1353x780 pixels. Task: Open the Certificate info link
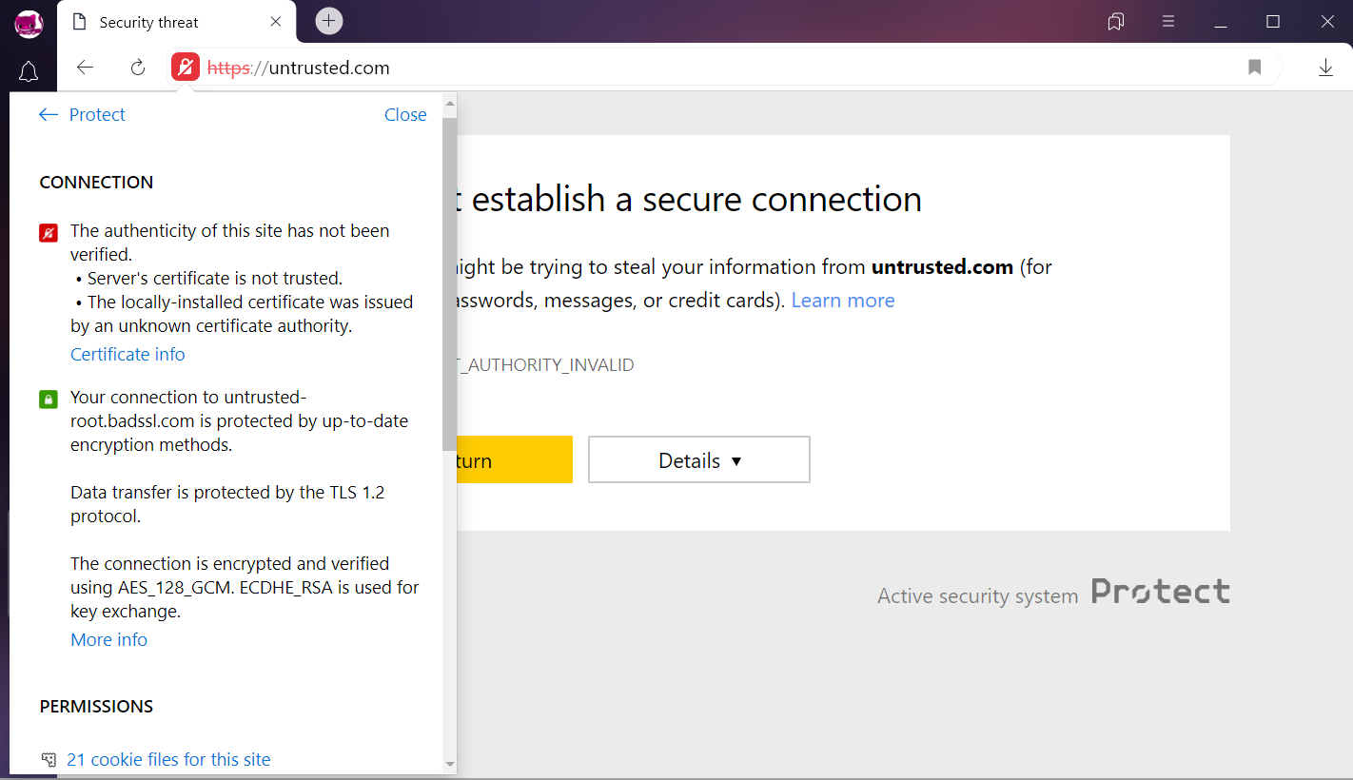[127, 354]
